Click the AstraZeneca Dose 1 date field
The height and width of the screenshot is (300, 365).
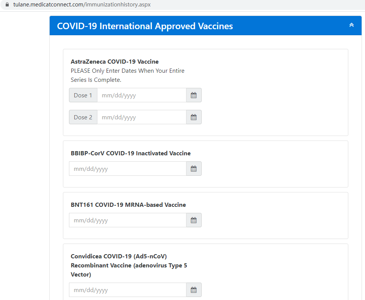[x=141, y=95]
